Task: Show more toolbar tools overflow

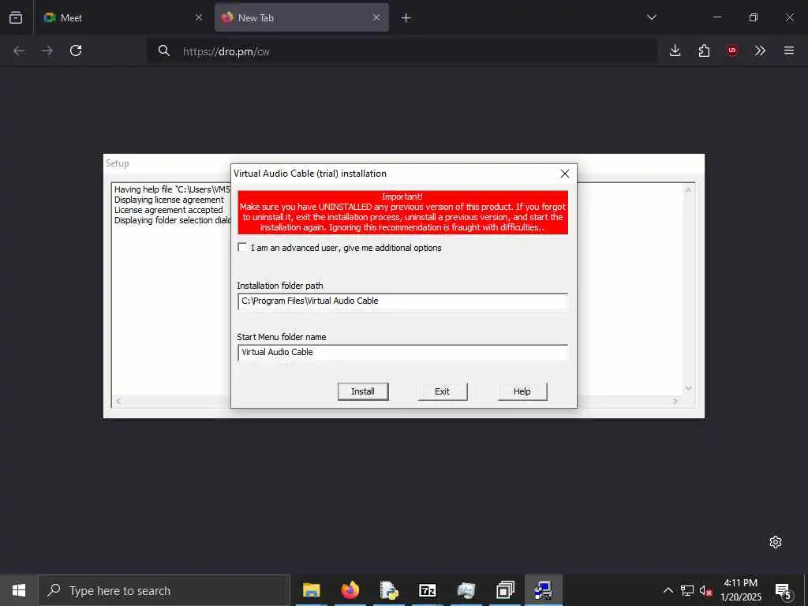Action: pyautogui.click(x=760, y=50)
